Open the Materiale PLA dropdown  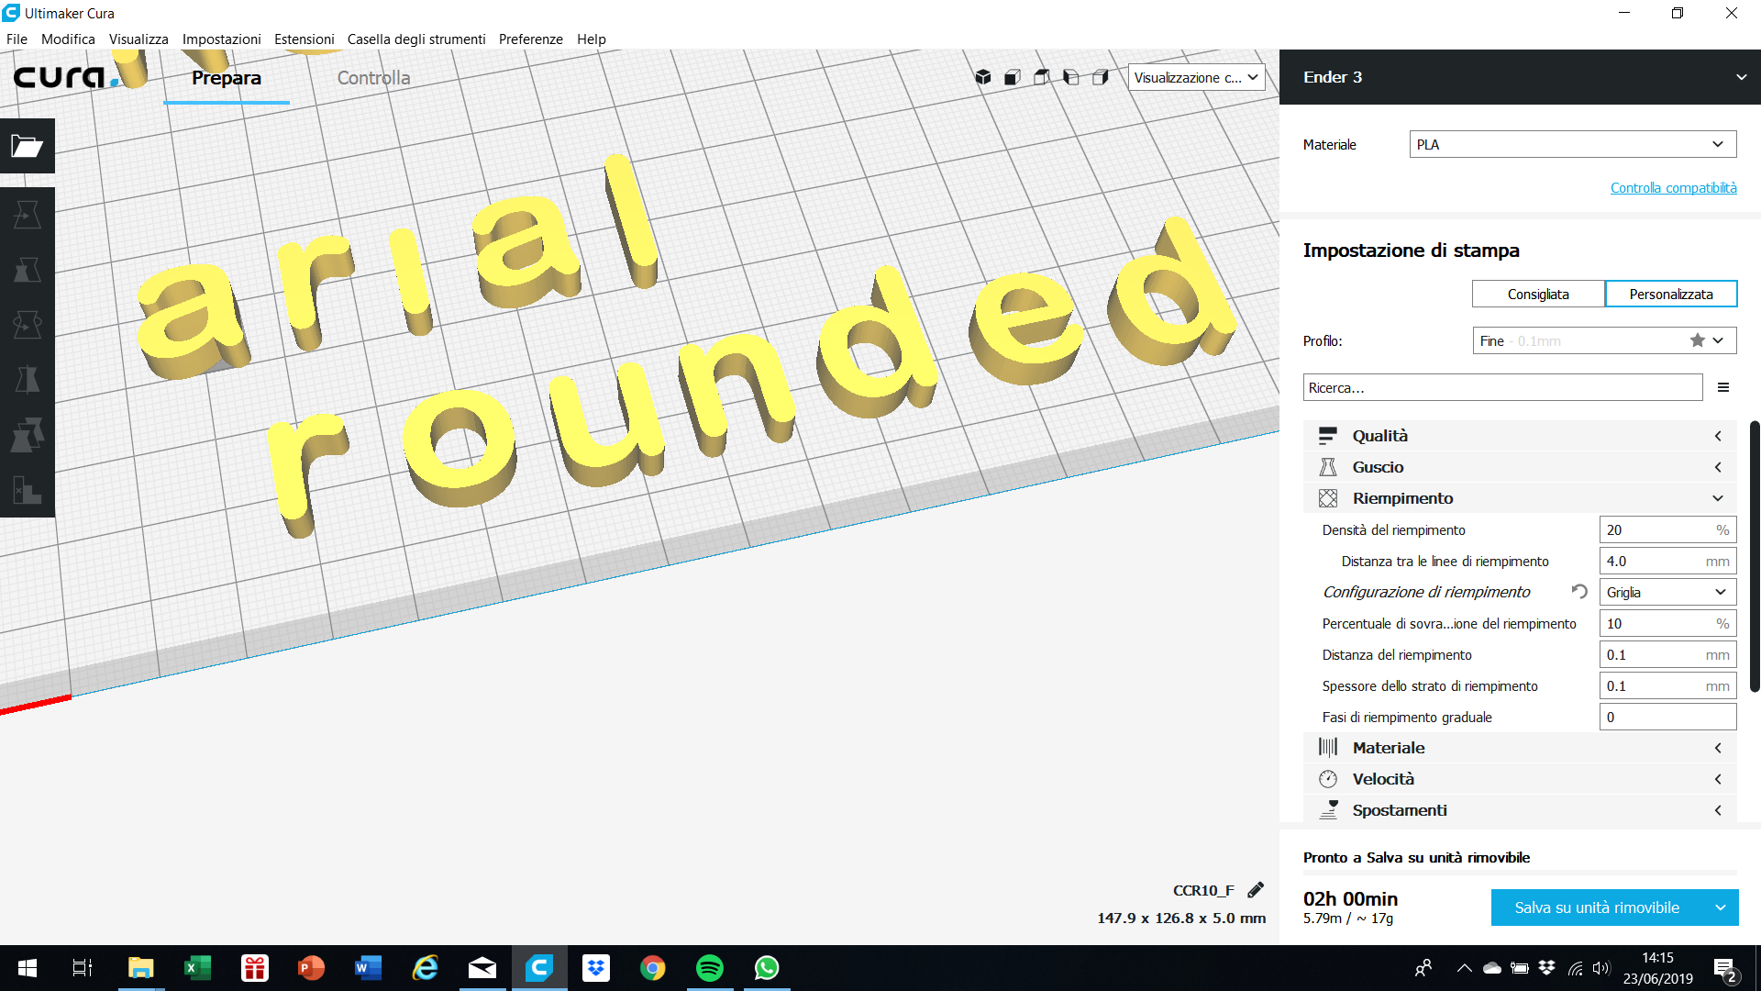click(1573, 144)
